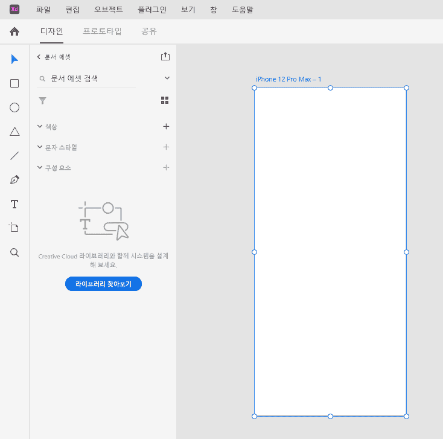Select the Line tool

14,156
